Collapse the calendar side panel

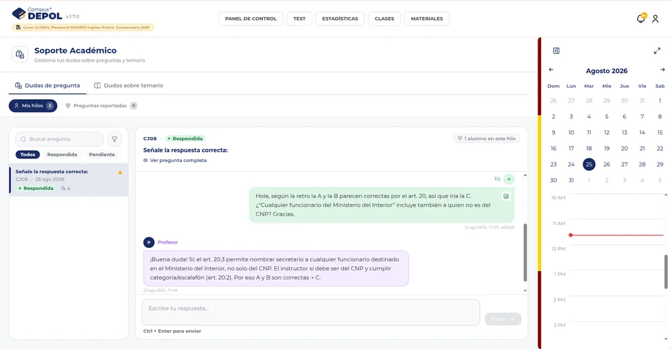click(x=556, y=51)
